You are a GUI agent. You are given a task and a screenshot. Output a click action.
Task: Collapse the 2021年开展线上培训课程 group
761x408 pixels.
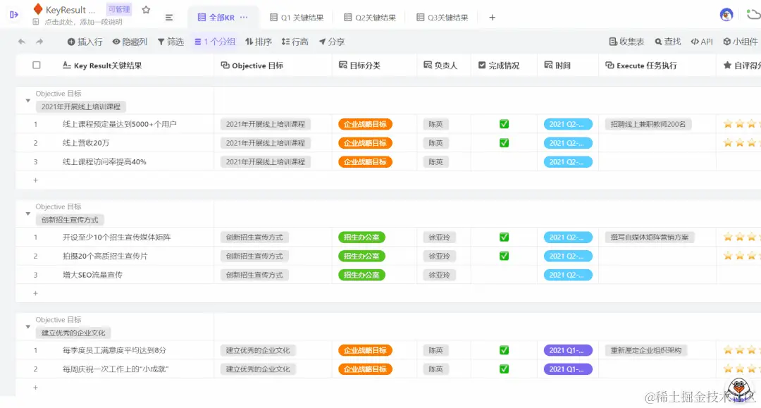point(27,101)
